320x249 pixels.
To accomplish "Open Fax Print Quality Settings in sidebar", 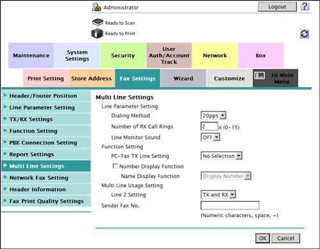I will click(46, 201).
